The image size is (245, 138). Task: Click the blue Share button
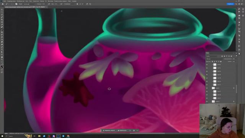tap(230, 4)
